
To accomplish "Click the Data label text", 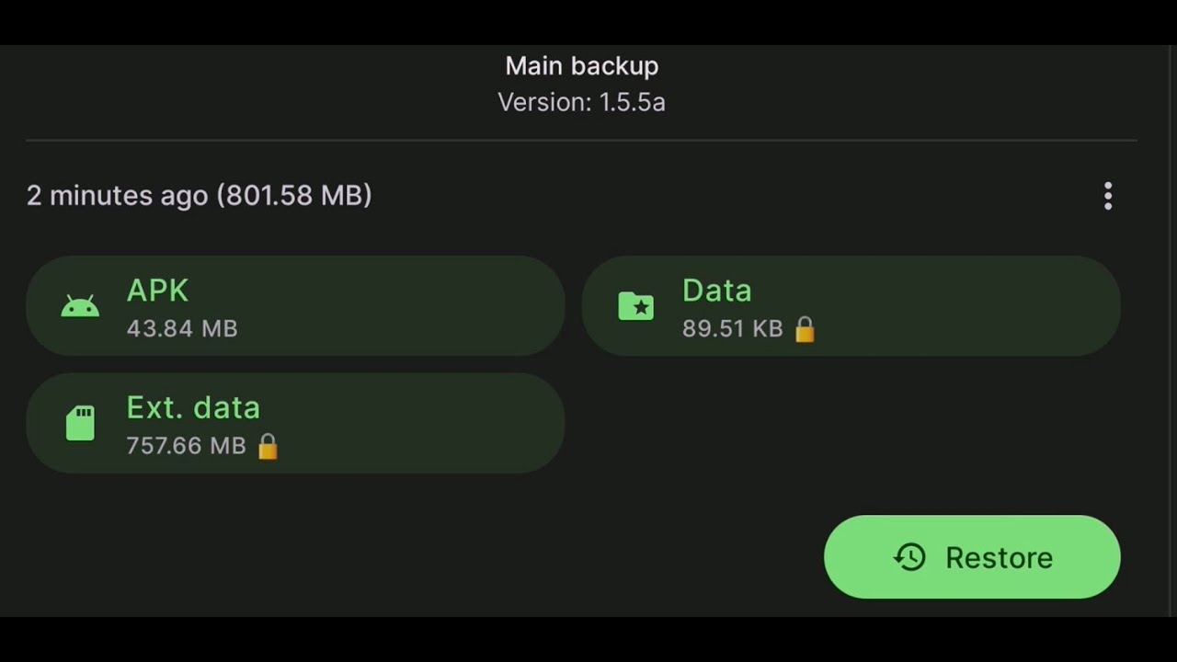I will coord(716,291).
